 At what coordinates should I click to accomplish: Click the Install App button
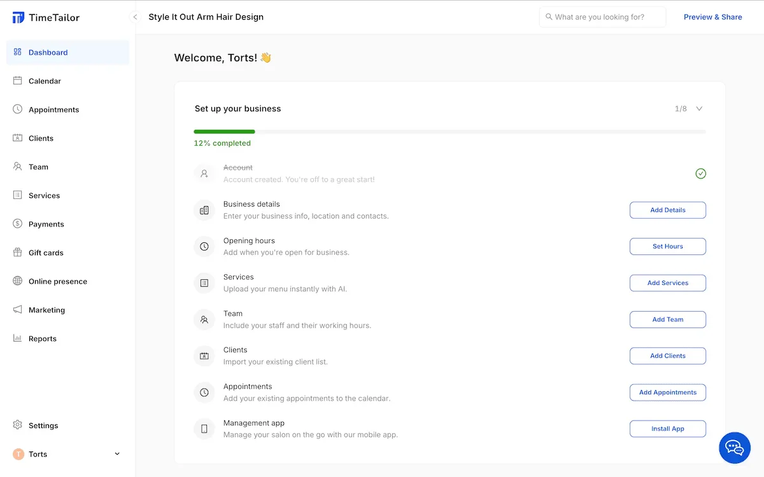tap(668, 429)
